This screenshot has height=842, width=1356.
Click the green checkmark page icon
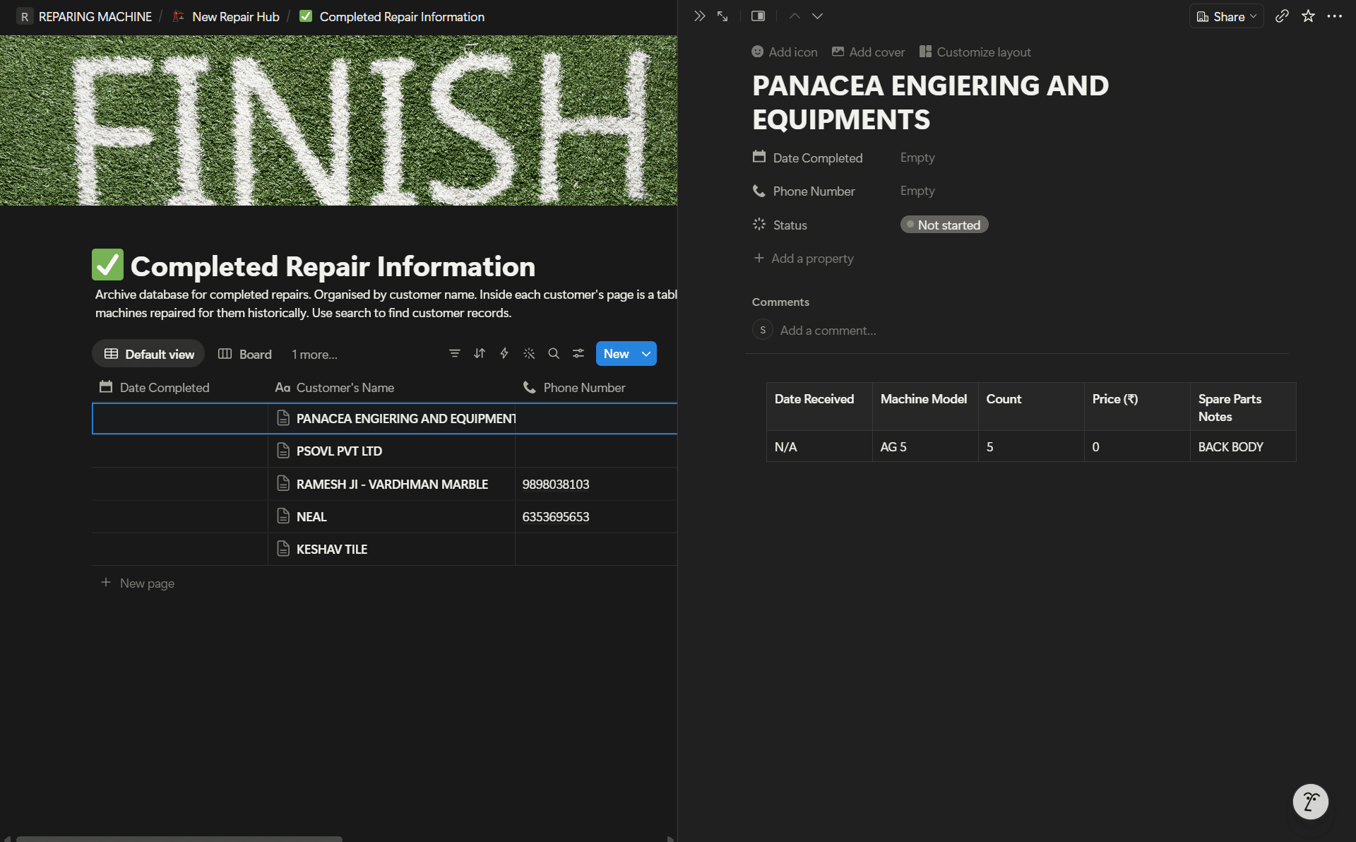coord(107,265)
